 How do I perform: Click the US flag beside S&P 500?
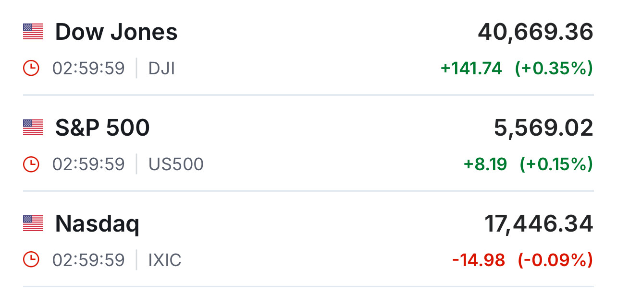point(33,128)
